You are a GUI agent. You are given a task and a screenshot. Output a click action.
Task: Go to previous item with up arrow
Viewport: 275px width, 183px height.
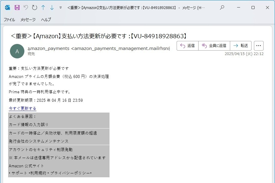coord(43,8)
